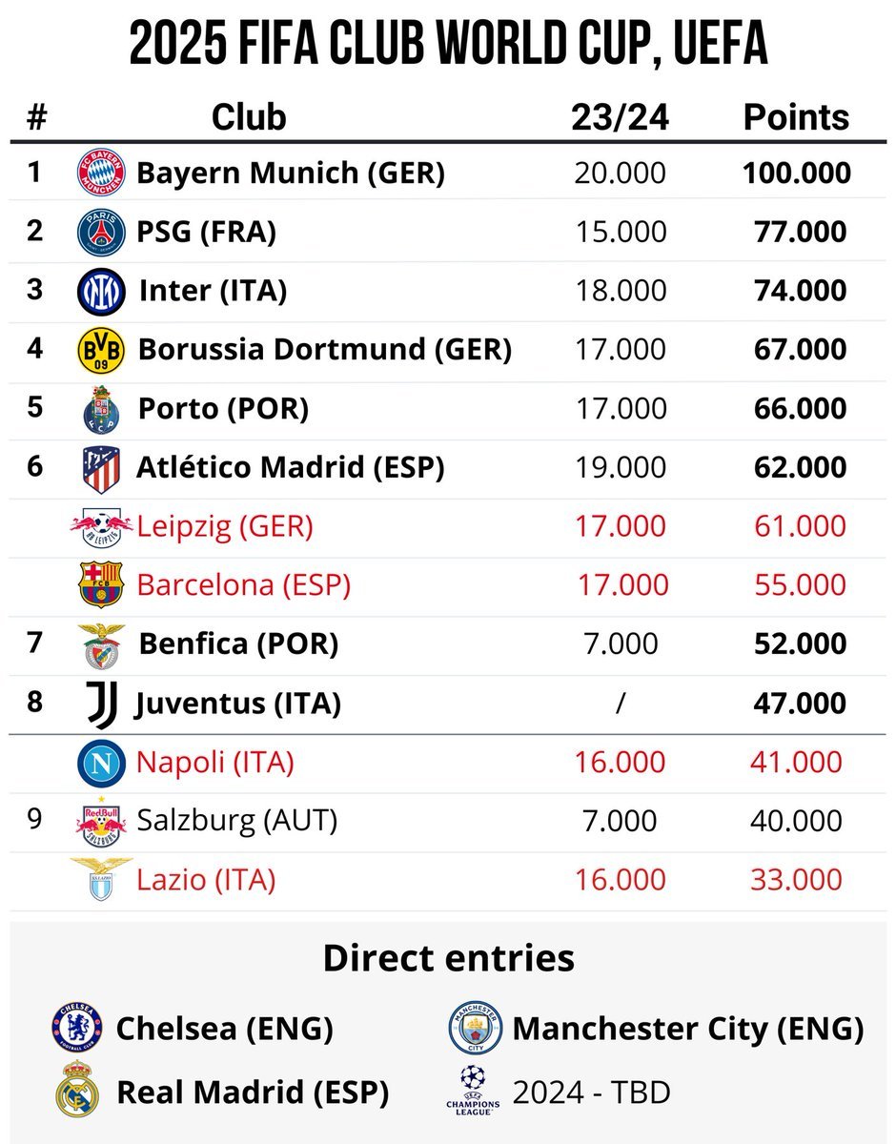Click the Direct entries heading
The width and height of the screenshot is (896, 1144).
coord(448,957)
